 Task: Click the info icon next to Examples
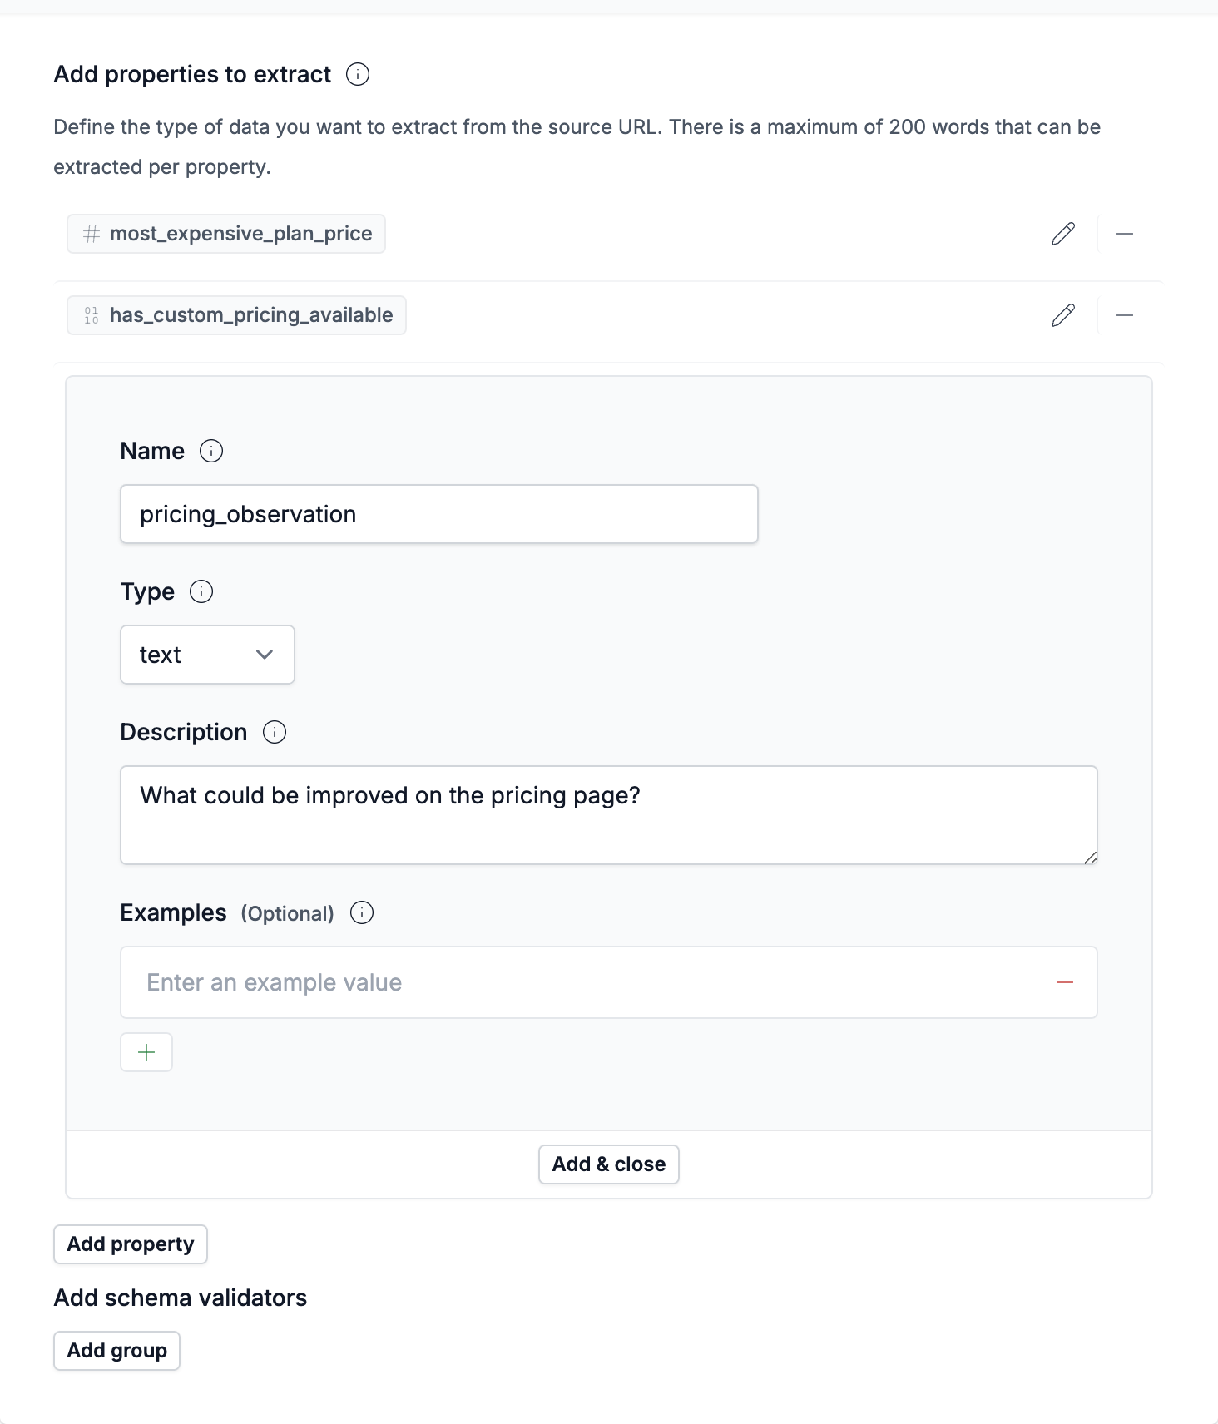click(362, 912)
